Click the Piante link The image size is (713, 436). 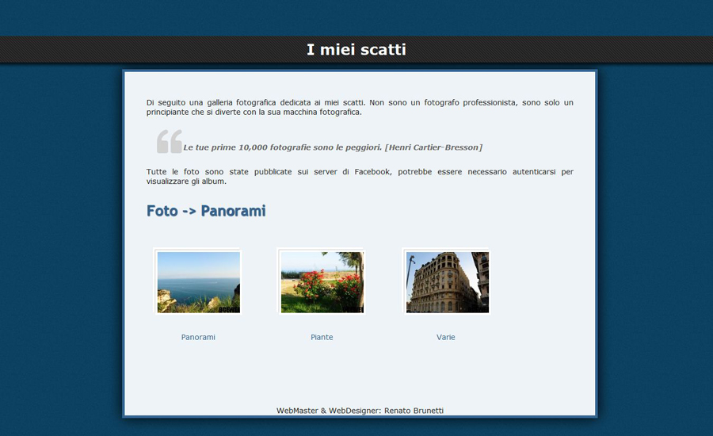click(322, 337)
